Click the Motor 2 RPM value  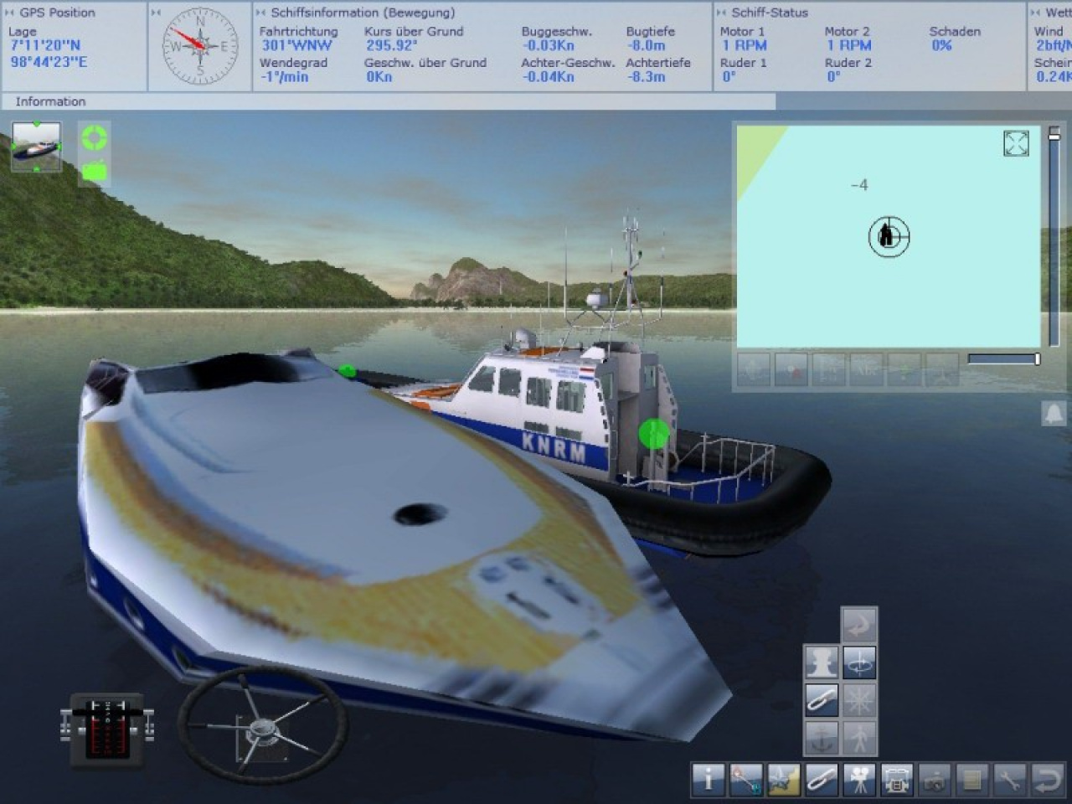[x=848, y=45]
